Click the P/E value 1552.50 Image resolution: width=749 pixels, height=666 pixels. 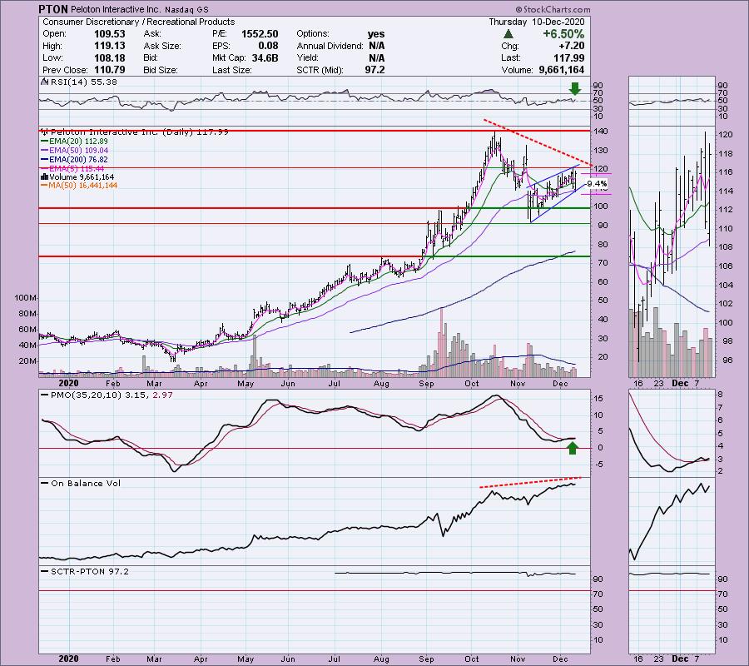pyautogui.click(x=260, y=34)
